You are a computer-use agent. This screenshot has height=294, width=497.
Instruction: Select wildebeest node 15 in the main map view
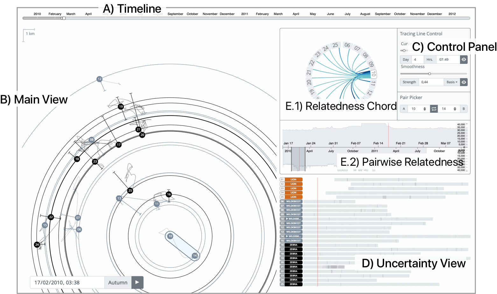[45, 225]
